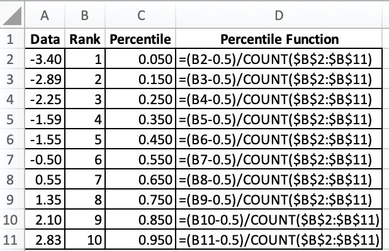Click the Percentile header cell
Image resolution: width=389 pixels, height=251 pixels.
coord(140,39)
